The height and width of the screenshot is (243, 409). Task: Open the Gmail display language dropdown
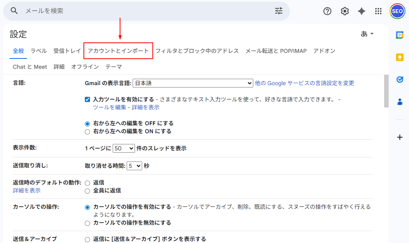(193, 83)
